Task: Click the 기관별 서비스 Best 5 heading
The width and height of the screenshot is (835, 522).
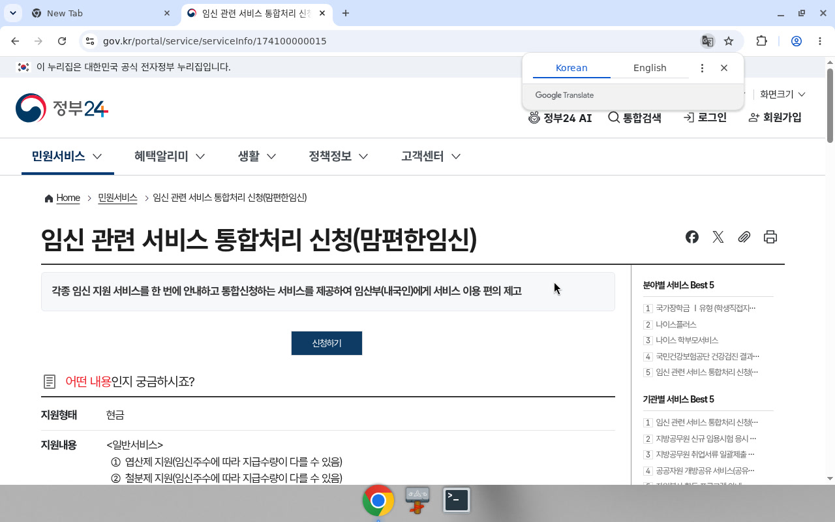Action: [678, 399]
